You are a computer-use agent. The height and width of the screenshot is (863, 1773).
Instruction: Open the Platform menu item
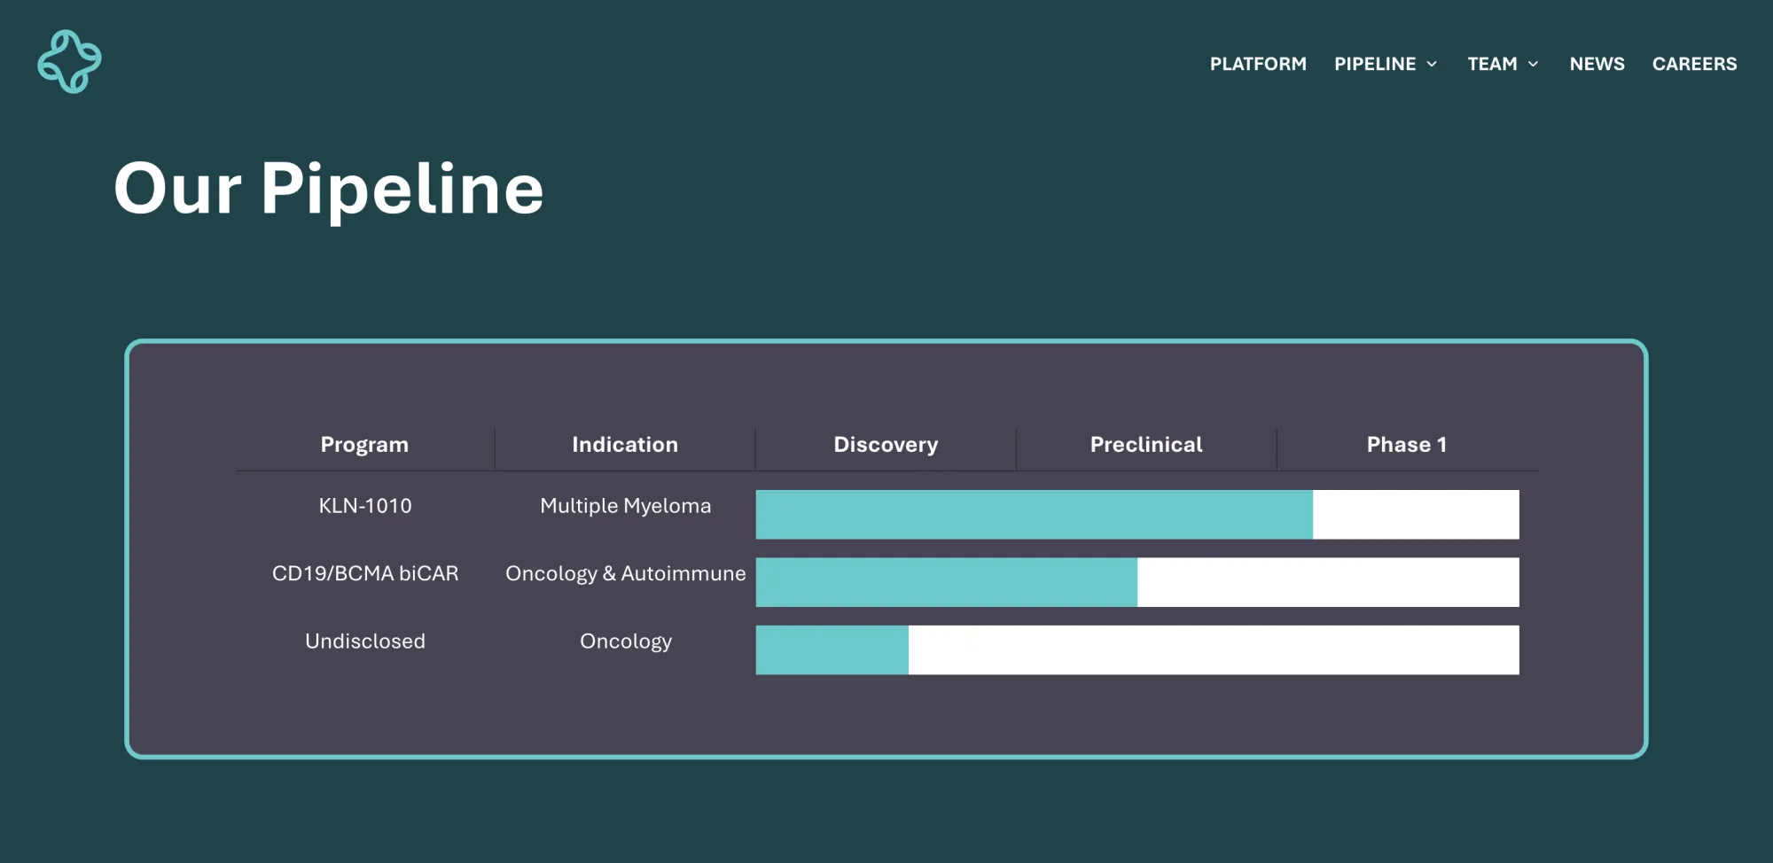tap(1257, 64)
